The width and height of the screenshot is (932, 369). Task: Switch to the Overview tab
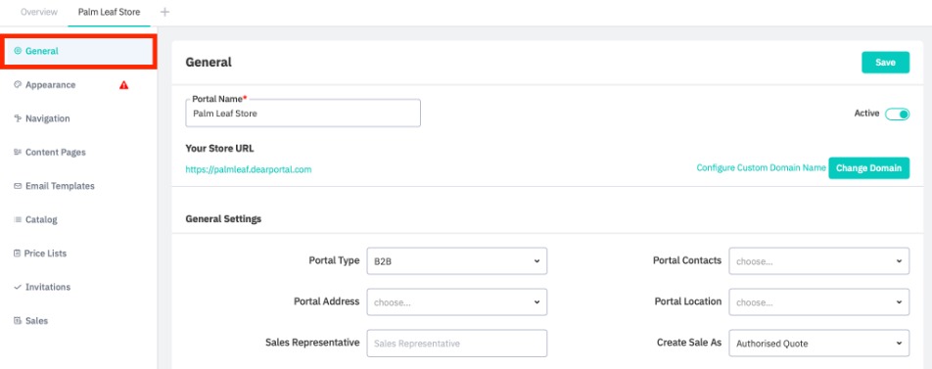[x=39, y=12]
